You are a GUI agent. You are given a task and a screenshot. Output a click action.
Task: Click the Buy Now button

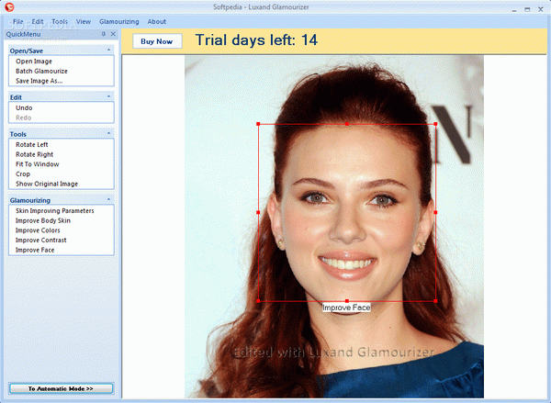pyautogui.click(x=157, y=41)
